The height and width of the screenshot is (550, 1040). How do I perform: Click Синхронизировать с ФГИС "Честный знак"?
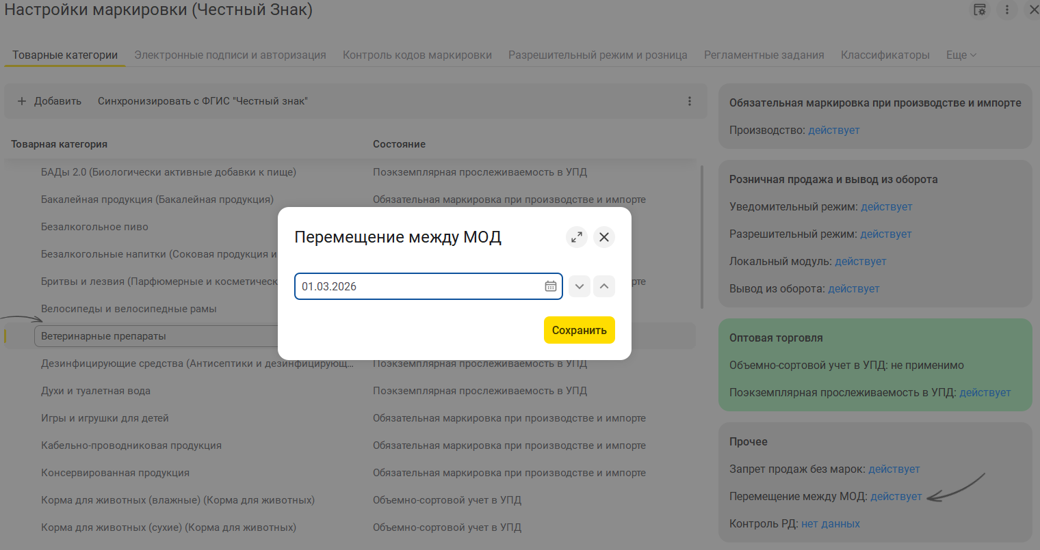pyautogui.click(x=203, y=101)
